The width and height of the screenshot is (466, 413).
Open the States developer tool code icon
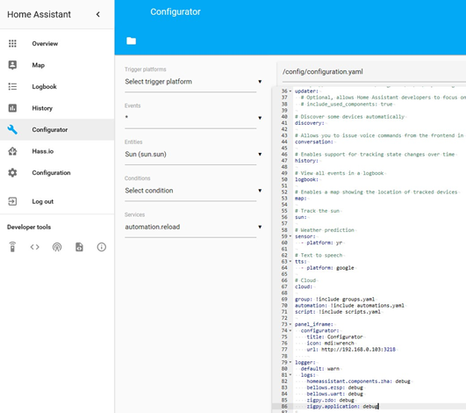(35, 247)
